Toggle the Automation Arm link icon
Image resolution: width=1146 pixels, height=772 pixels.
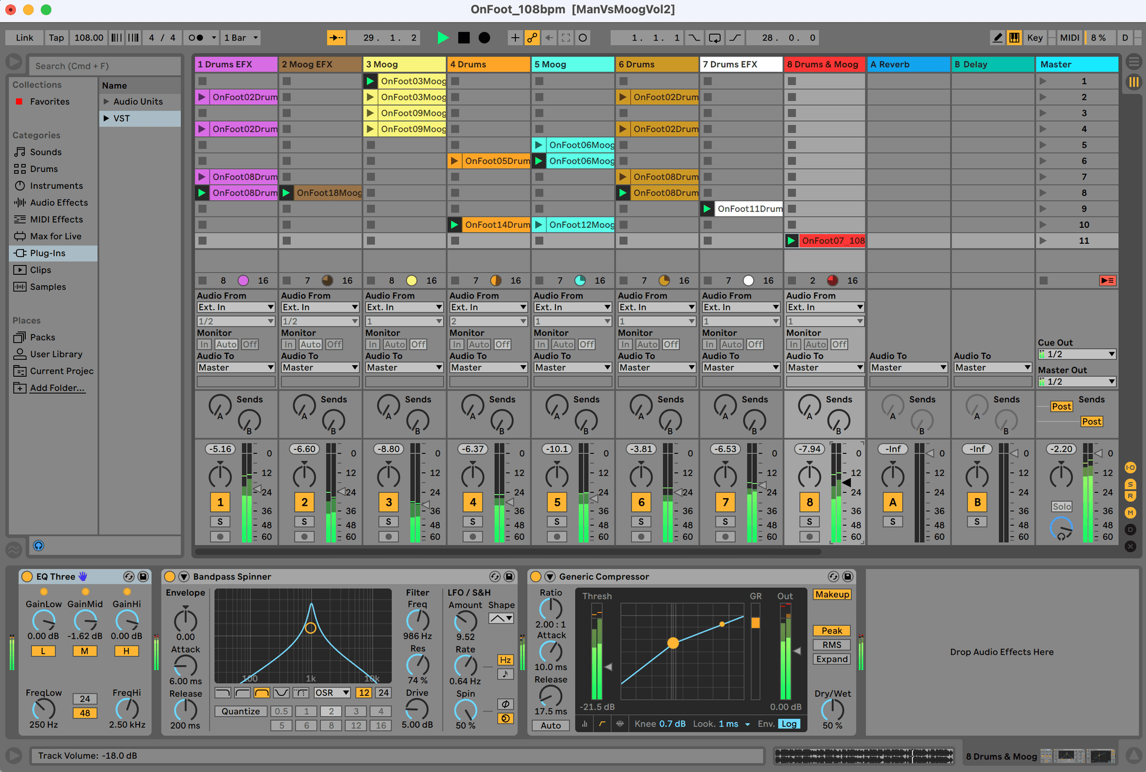[532, 38]
